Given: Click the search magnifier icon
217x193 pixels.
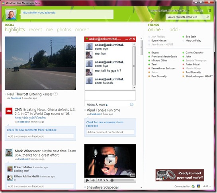Looking at the screenshot, I should (x=207, y=17).
